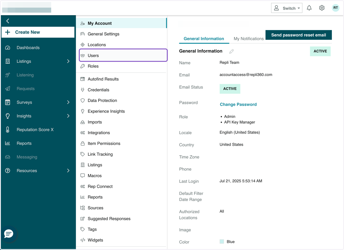Edit General Information with pencil icon
Viewport: 344px width, 250px height.
click(232, 51)
